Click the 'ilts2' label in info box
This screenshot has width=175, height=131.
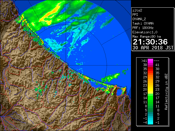pos(137,10)
